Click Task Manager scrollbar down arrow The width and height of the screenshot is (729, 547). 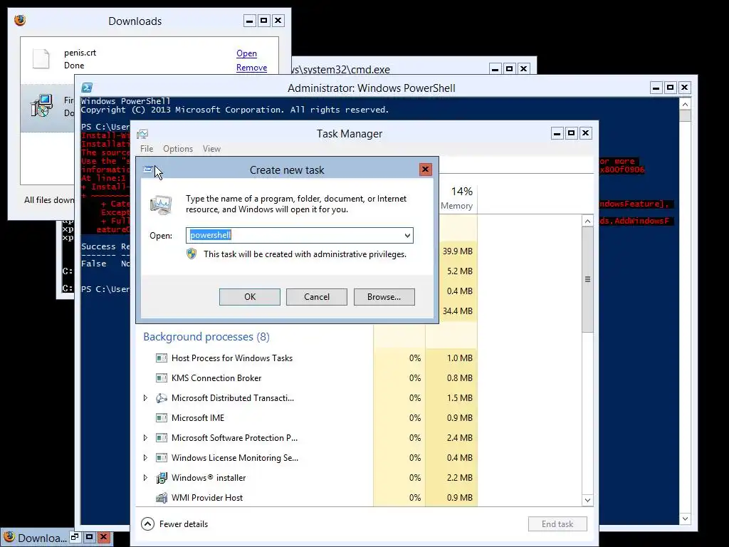pos(587,500)
